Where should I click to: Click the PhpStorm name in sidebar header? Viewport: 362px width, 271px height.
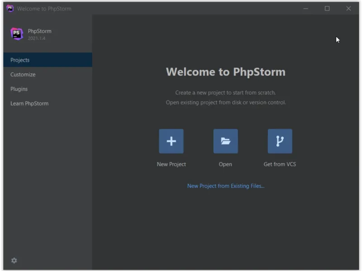tap(39, 31)
